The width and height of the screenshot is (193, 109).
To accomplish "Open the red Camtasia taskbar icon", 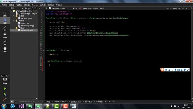I will 65,106.
